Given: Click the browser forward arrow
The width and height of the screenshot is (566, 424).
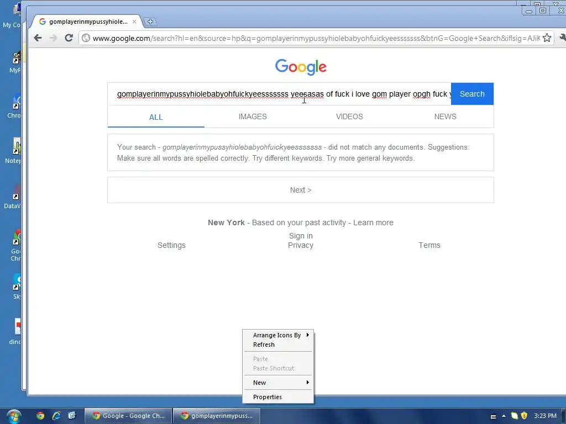Looking at the screenshot, I should [x=53, y=38].
